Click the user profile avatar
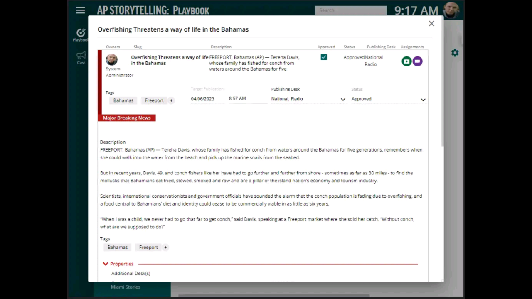This screenshot has width=532, height=299. point(451,10)
